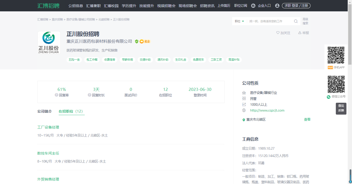This screenshot has height=184, width=352.
Task: Open 公招信息 in the top menu
Action: point(76,6)
